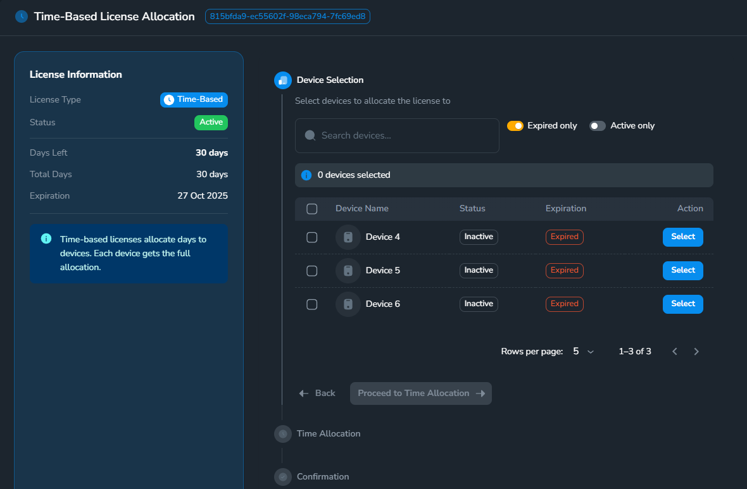Click the Device Selection step title
Image resolution: width=747 pixels, height=489 pixels.
[x=330, y=80]
